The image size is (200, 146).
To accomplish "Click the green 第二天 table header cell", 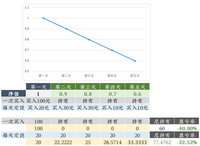I will point(63,86).
